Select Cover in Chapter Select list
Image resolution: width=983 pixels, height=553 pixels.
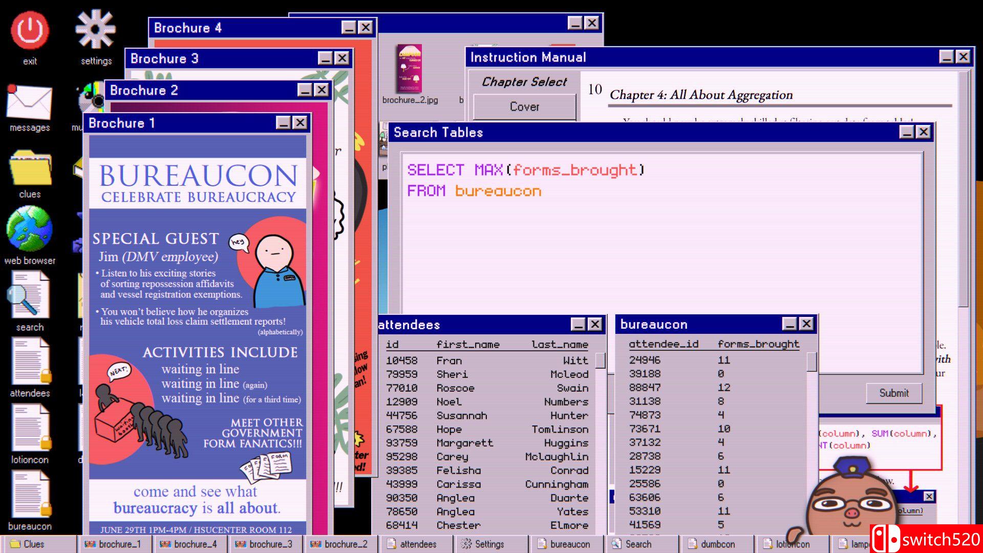[x=524, y=107]
